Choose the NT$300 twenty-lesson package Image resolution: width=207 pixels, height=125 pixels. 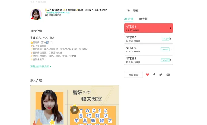coord(149,49)
